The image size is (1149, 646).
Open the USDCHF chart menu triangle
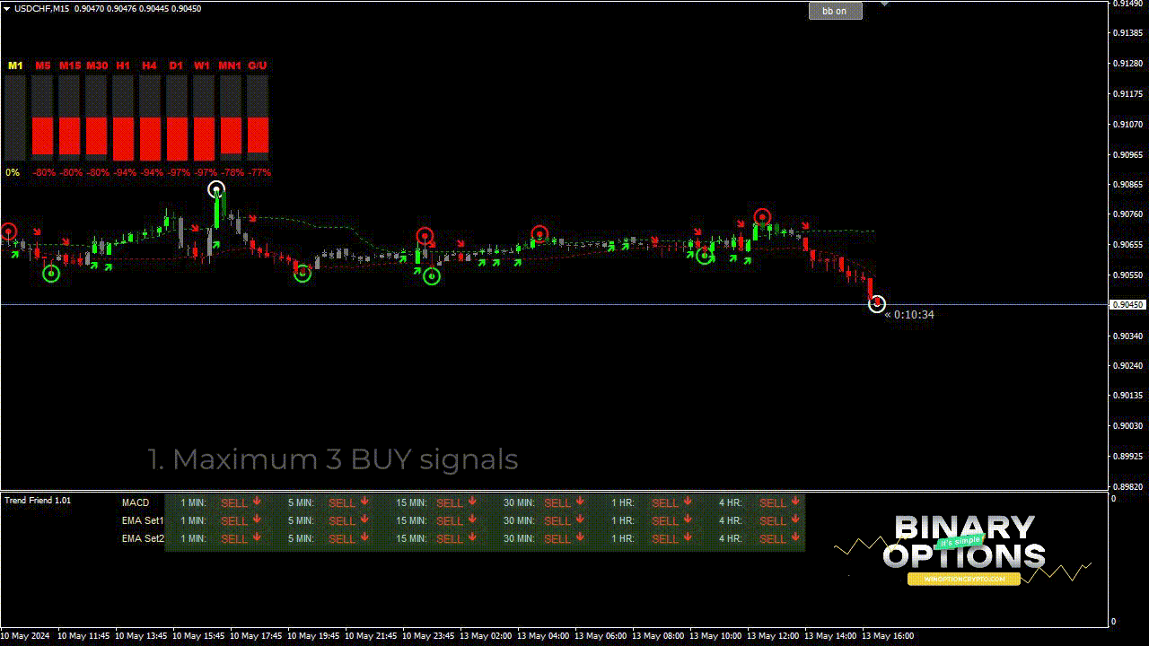7,8
